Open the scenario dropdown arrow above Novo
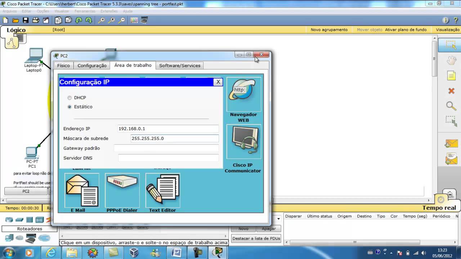 click(x=278, y=219)
